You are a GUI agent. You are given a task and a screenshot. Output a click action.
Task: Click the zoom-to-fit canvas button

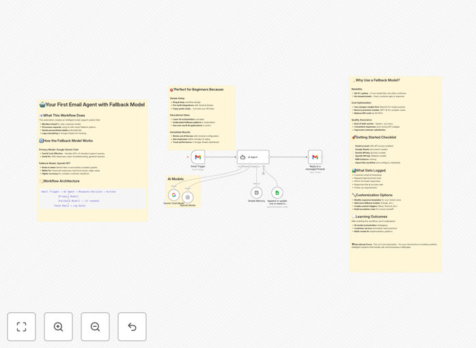[22, 327]
